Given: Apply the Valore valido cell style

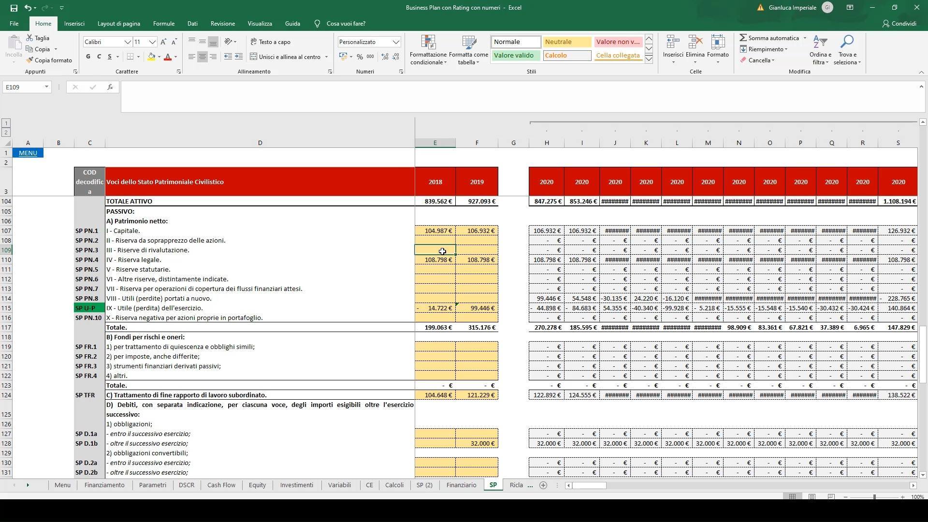Looking at the screenshot, I should [516, 55].
